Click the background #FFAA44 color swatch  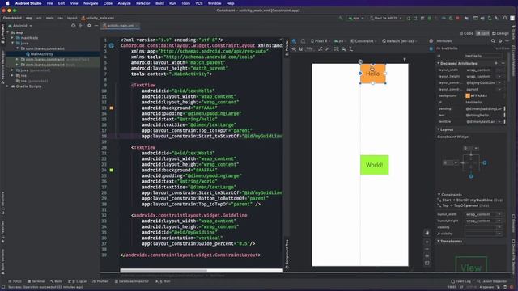coord(468,95)
